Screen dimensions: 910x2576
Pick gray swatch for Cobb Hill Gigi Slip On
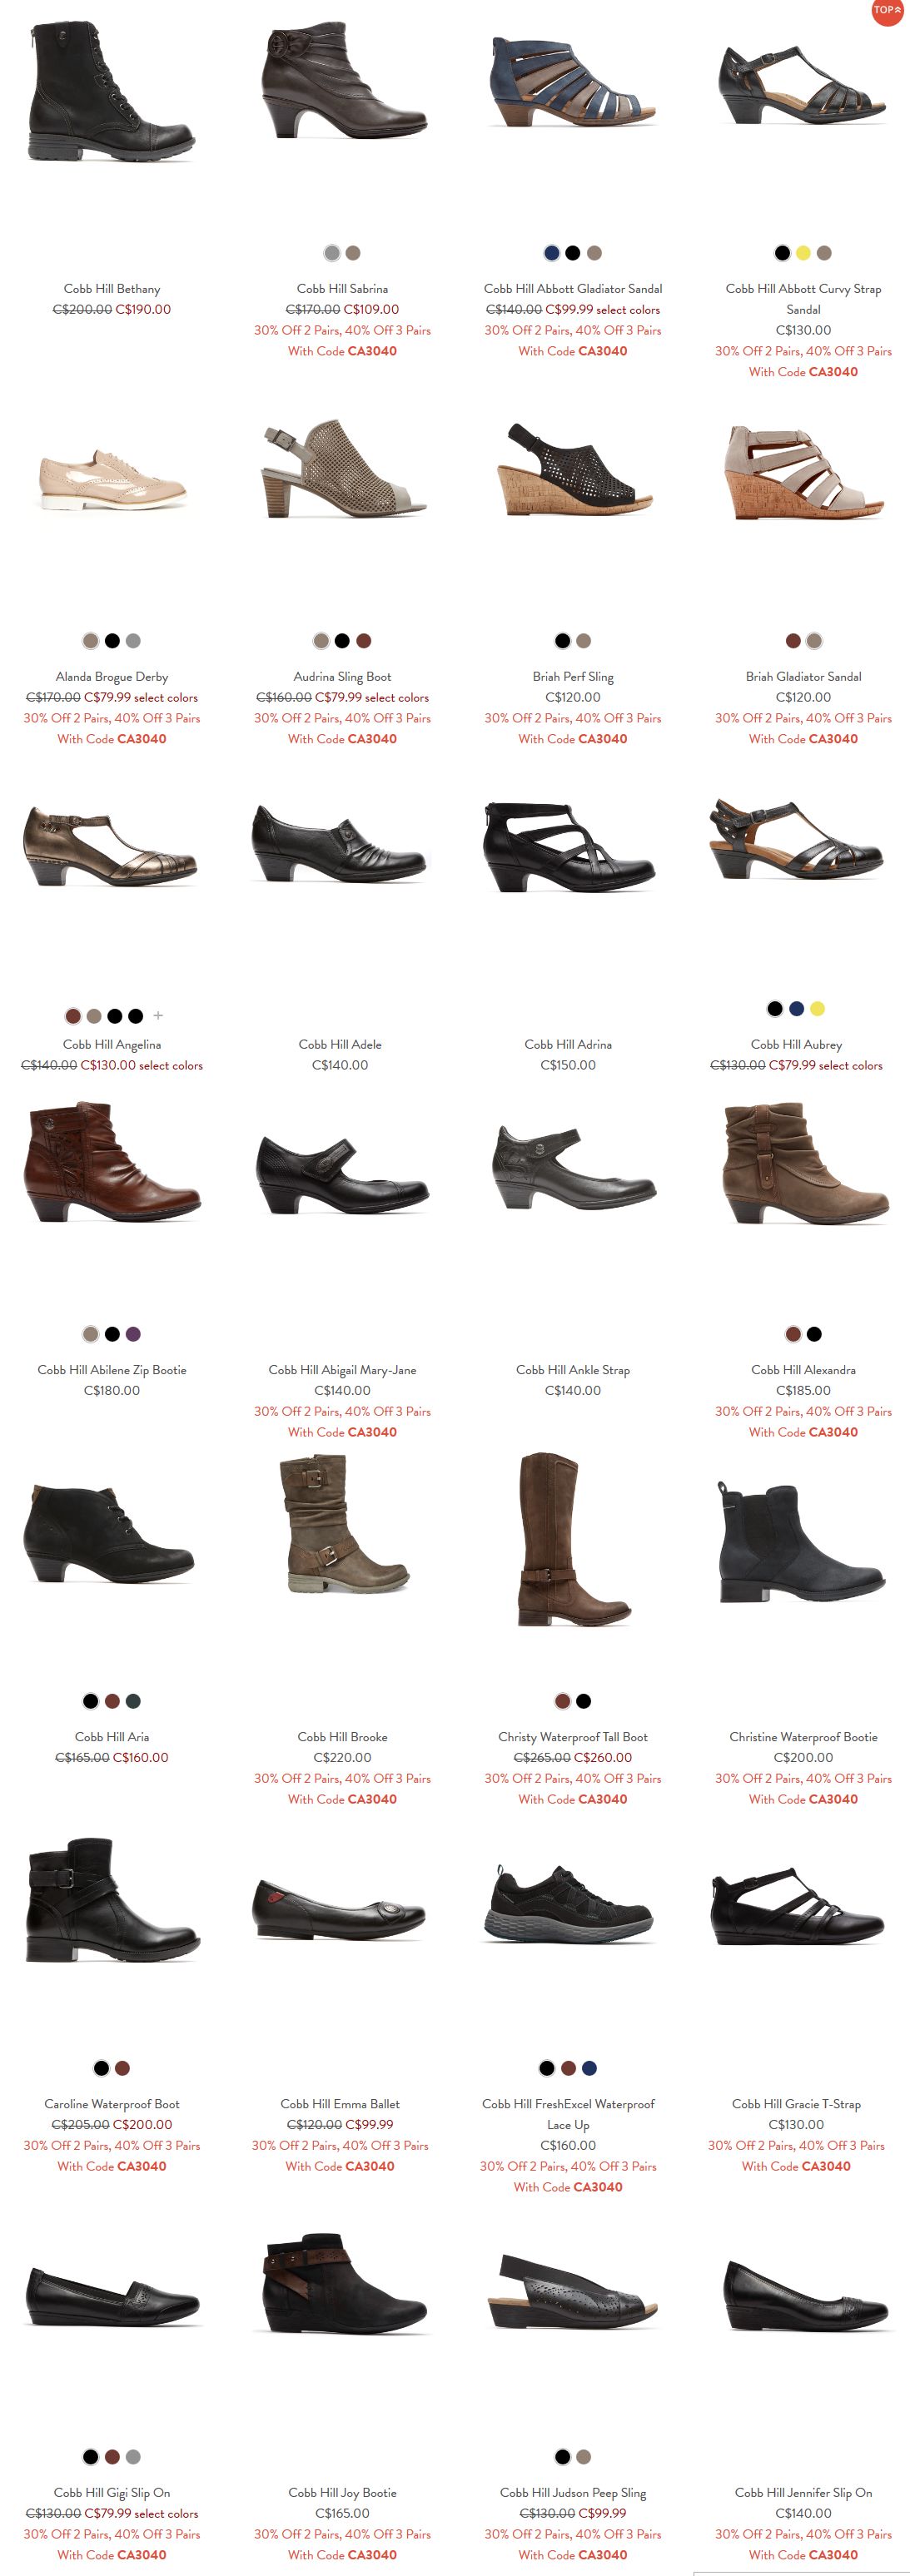[134, 2456]
